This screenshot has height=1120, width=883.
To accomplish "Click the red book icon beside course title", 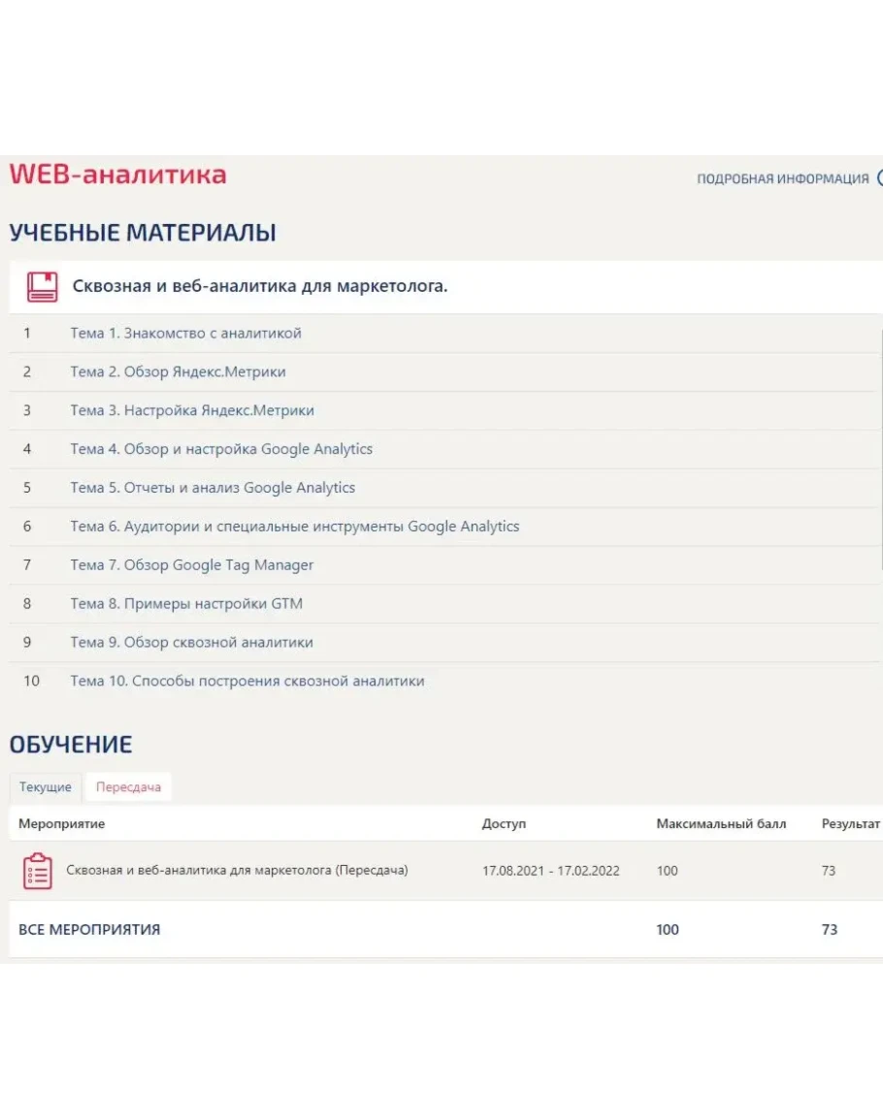I will coord(42,287).
